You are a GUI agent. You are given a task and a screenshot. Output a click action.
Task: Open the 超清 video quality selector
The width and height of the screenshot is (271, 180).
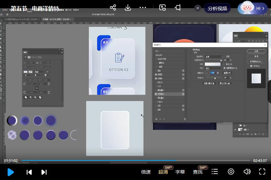click(x=163, y=172)
